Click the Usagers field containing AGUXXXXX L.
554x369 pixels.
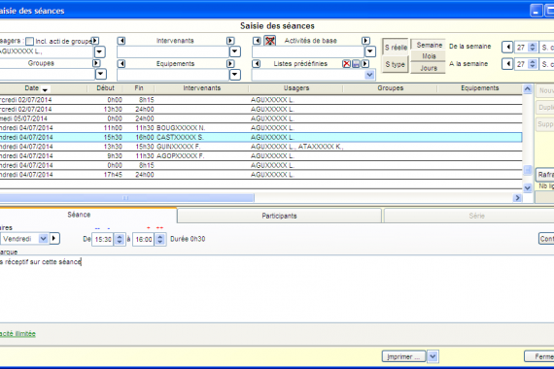point(46,51)
